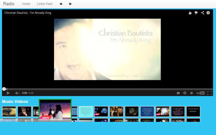Select the dark blue vevo thumbnail
216x135 pixels.
101,111
